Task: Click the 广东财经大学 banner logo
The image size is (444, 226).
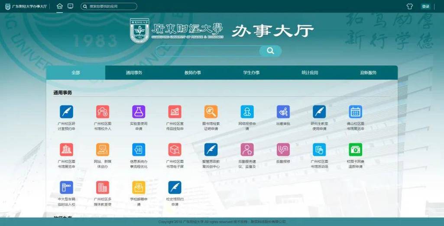Action: [x=177, y=31]
